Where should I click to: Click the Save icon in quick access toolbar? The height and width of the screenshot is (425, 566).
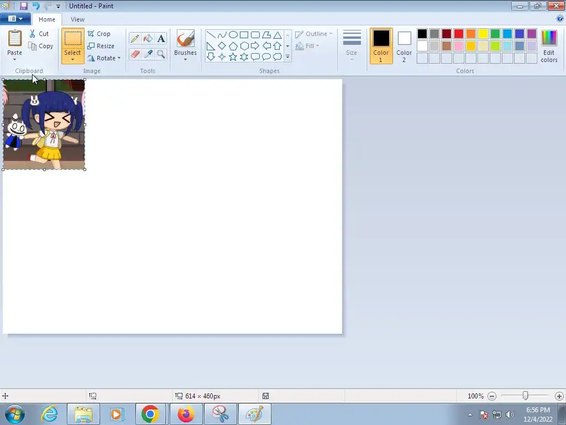point(24,6)
